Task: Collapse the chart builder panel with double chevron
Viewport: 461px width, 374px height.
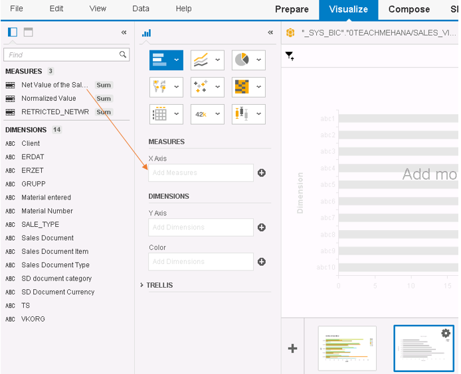Action: (270, 32)
